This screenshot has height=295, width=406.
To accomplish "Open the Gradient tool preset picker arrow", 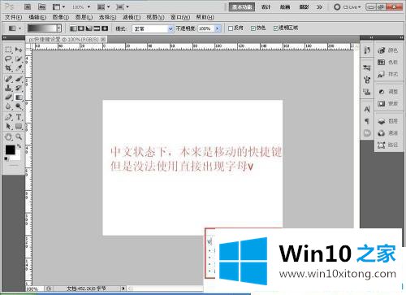I will (x=20, y=28).
